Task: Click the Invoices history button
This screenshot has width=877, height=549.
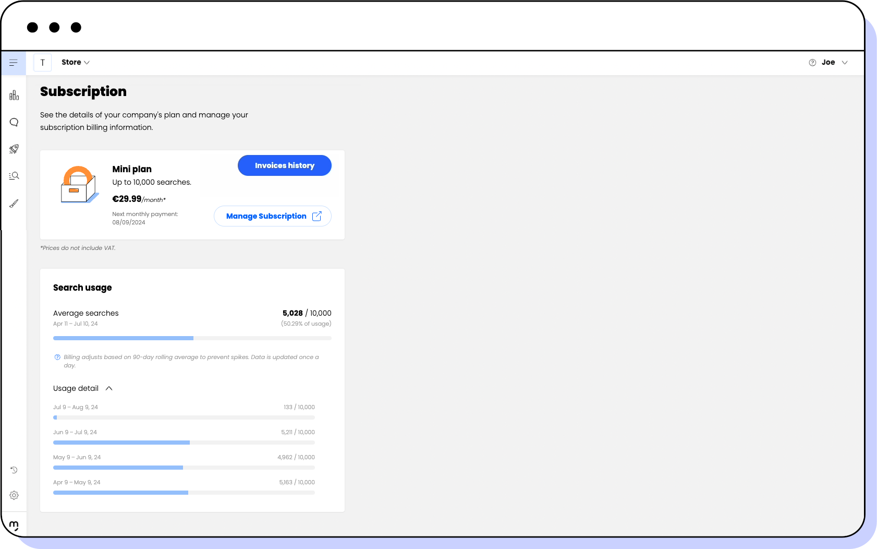Action: click(x=285, y=165)
